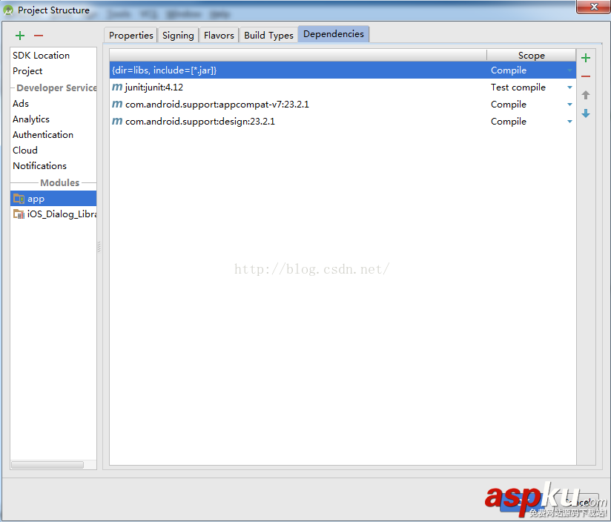This screenshot has width=611, height=522.
Task: Click the iOS_Dialog_Library module icon
Action: click(x=20, y=214)
